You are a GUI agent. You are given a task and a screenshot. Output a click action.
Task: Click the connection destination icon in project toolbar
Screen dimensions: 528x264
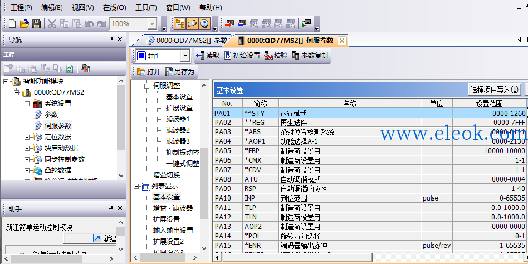click(86, 69)
